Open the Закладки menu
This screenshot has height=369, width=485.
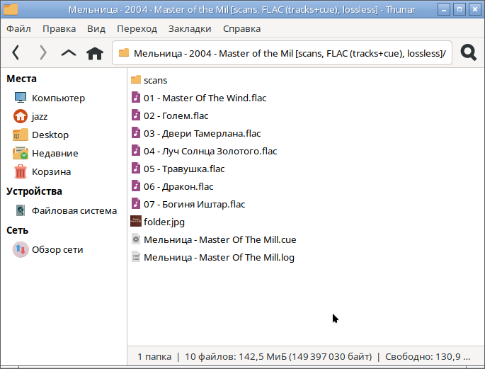click(x=190, y=29)
